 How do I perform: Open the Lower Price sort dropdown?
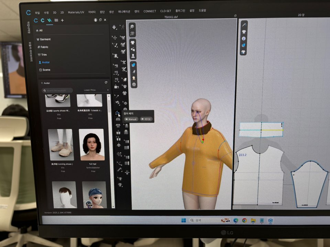point(96,90)
